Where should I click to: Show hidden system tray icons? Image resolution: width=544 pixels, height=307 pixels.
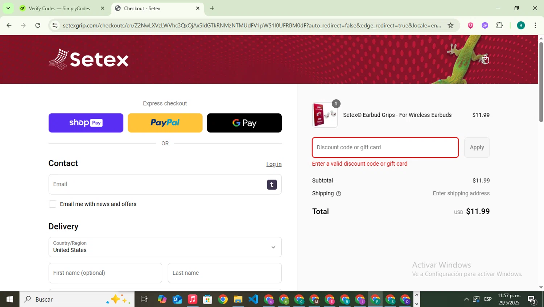(x=466, y=299)
